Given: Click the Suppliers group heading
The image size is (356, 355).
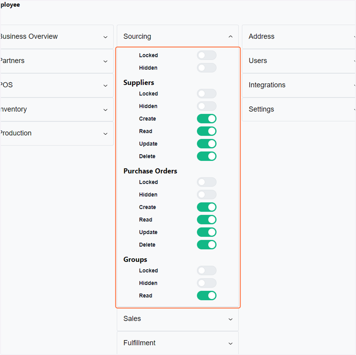Looking at the screenshot, I should tap(139, 83).
